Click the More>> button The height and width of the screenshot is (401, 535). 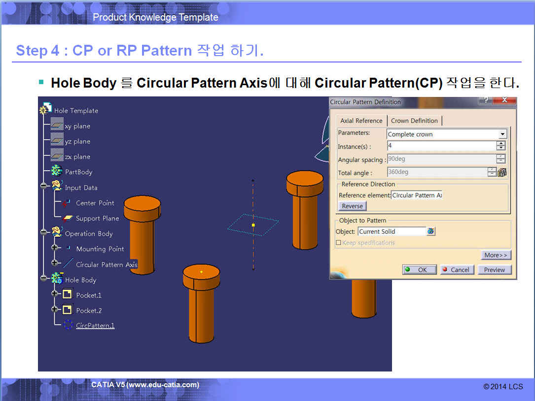496,255
